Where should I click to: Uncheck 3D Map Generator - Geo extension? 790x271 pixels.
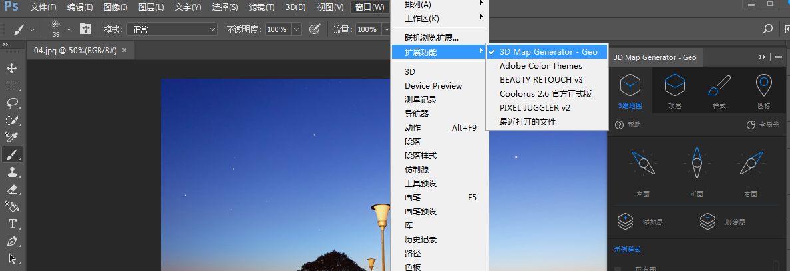(x=547, y=52)
